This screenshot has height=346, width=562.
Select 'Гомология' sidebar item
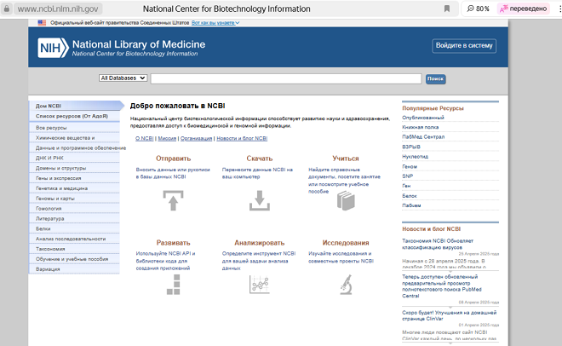click(74, 208)
